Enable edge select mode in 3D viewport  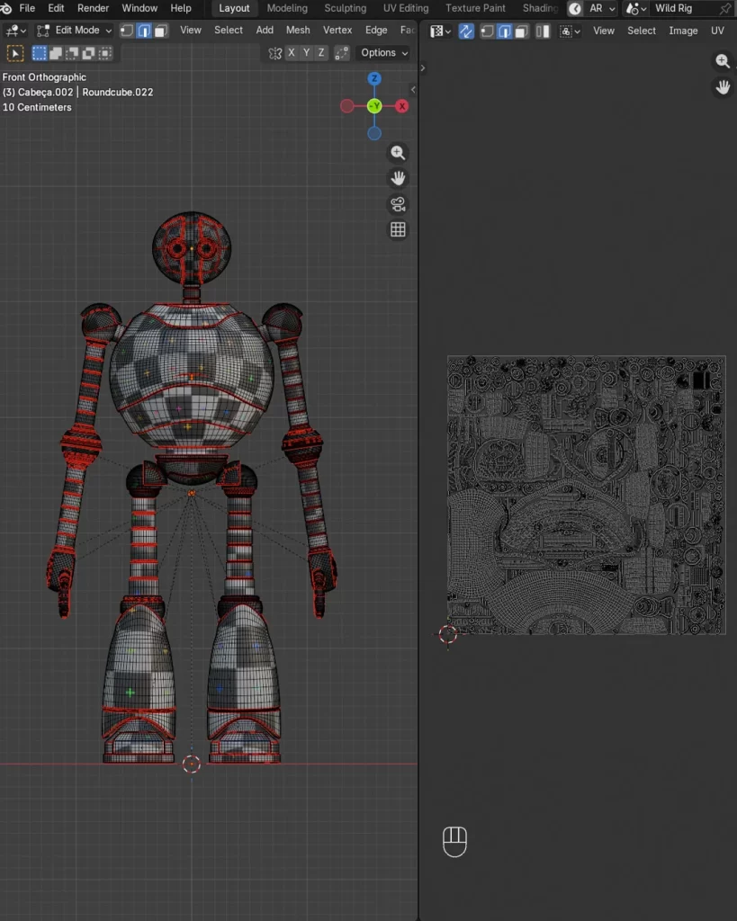pyautogui.click(x=144, y=31)
